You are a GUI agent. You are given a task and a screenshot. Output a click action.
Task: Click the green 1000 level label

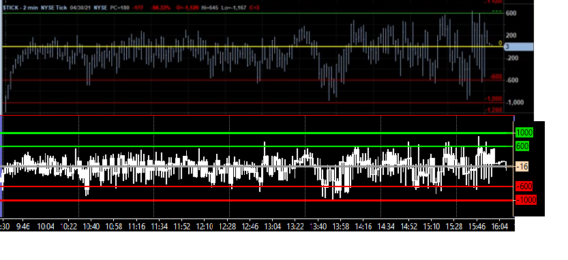tap(524, 133)
